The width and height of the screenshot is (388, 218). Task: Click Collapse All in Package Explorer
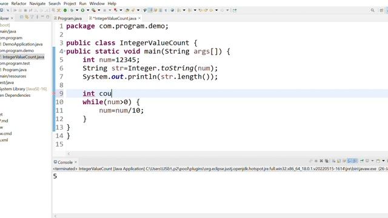click(22, 17)
